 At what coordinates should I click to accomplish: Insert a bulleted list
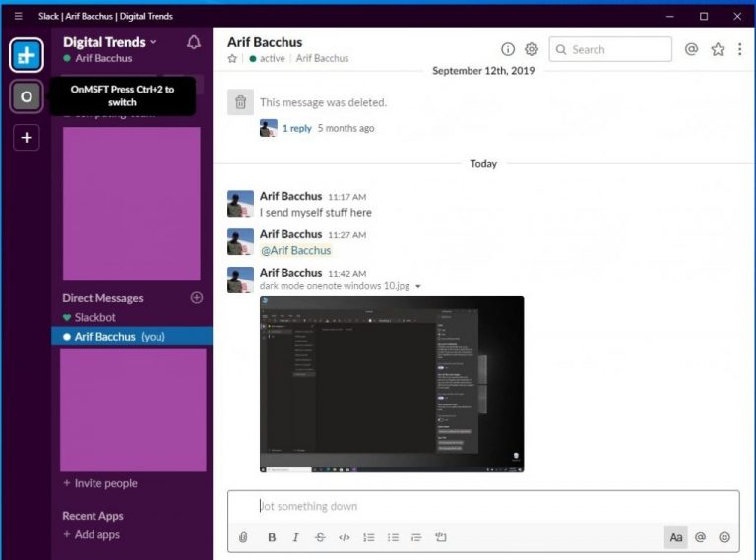pyautogui.click(x=393, y=537)
